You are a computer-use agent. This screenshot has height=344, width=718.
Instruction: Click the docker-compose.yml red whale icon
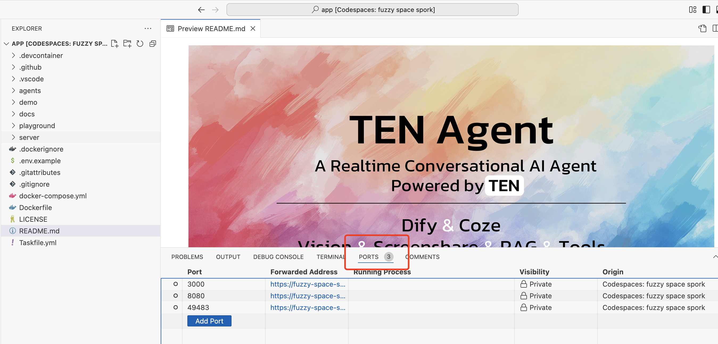tap(13, 196)
